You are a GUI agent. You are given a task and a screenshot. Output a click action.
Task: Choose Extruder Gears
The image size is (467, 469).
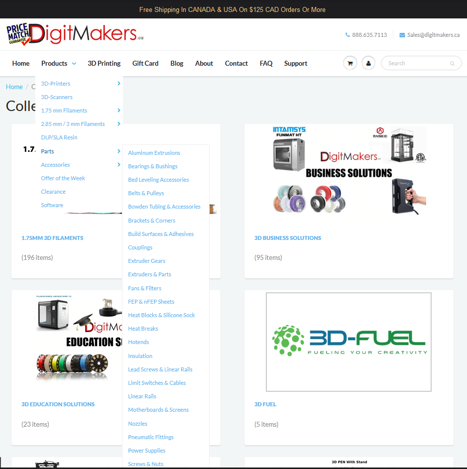coord(146,261)
